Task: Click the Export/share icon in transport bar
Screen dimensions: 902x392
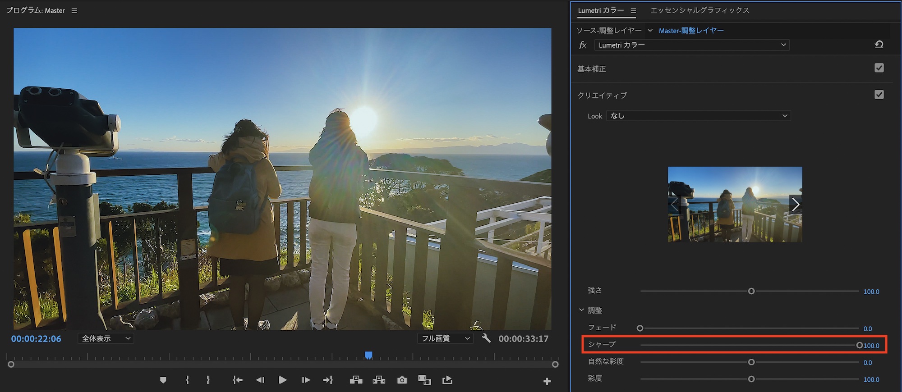Action: 447,380
